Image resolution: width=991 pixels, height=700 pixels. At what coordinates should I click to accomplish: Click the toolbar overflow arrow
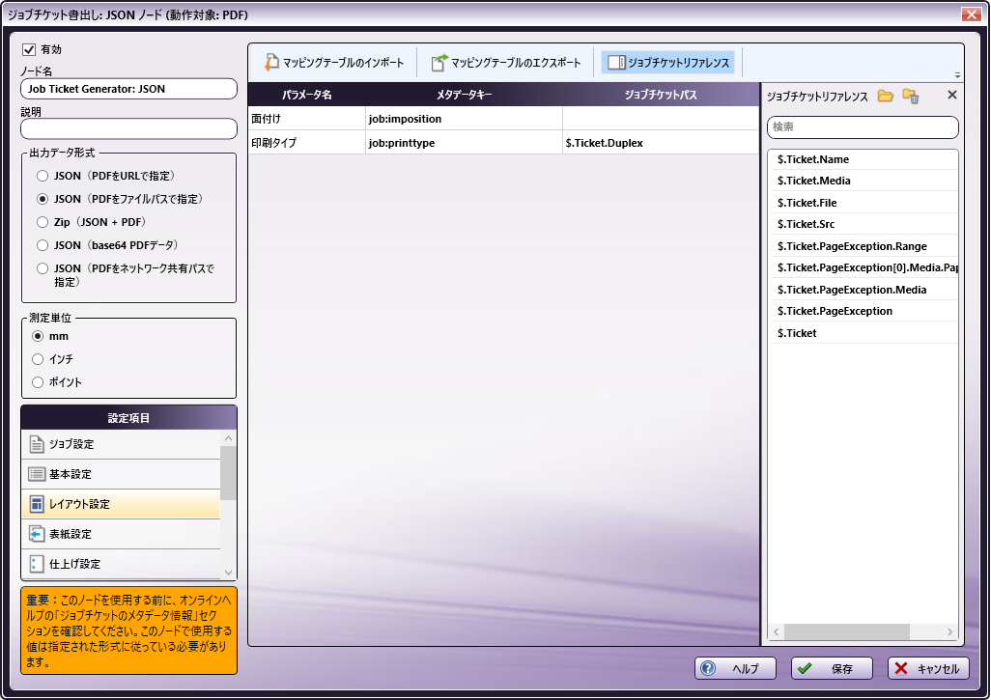[x=957, y=74]
